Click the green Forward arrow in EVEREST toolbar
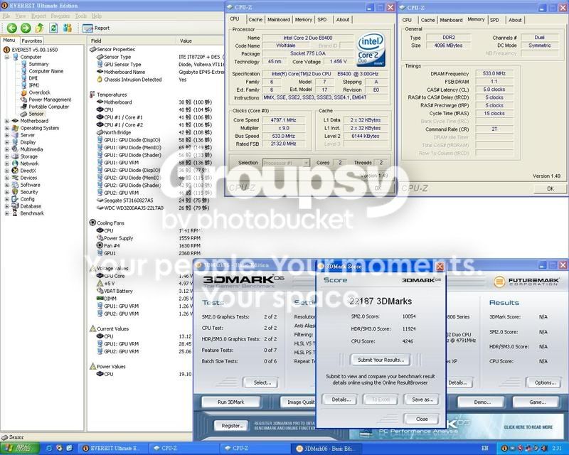569x455 pixels. pyautogui.click(x=26, y=28)
